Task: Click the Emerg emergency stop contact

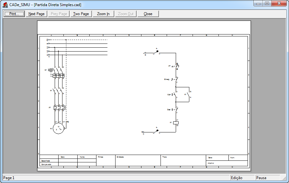Action: click(176, 79)
